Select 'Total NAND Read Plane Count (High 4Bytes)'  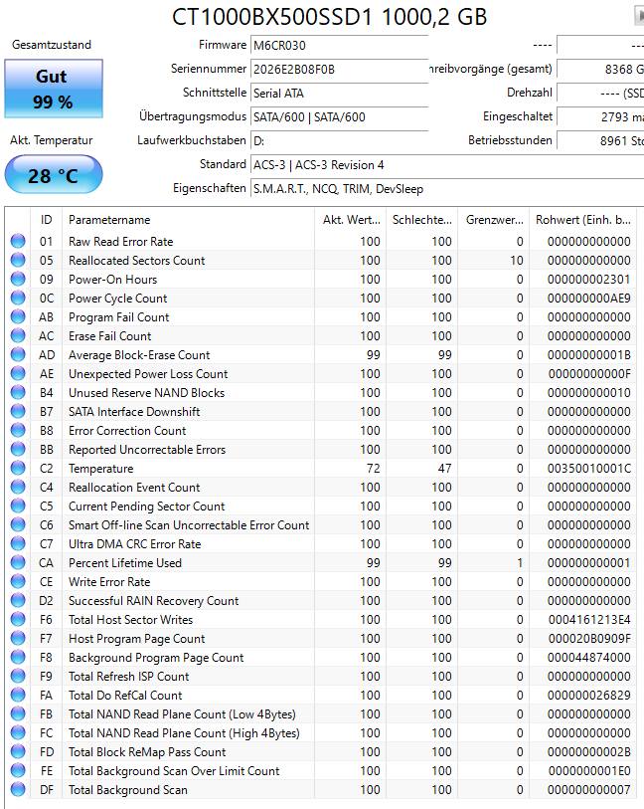[x=184, y=733]
